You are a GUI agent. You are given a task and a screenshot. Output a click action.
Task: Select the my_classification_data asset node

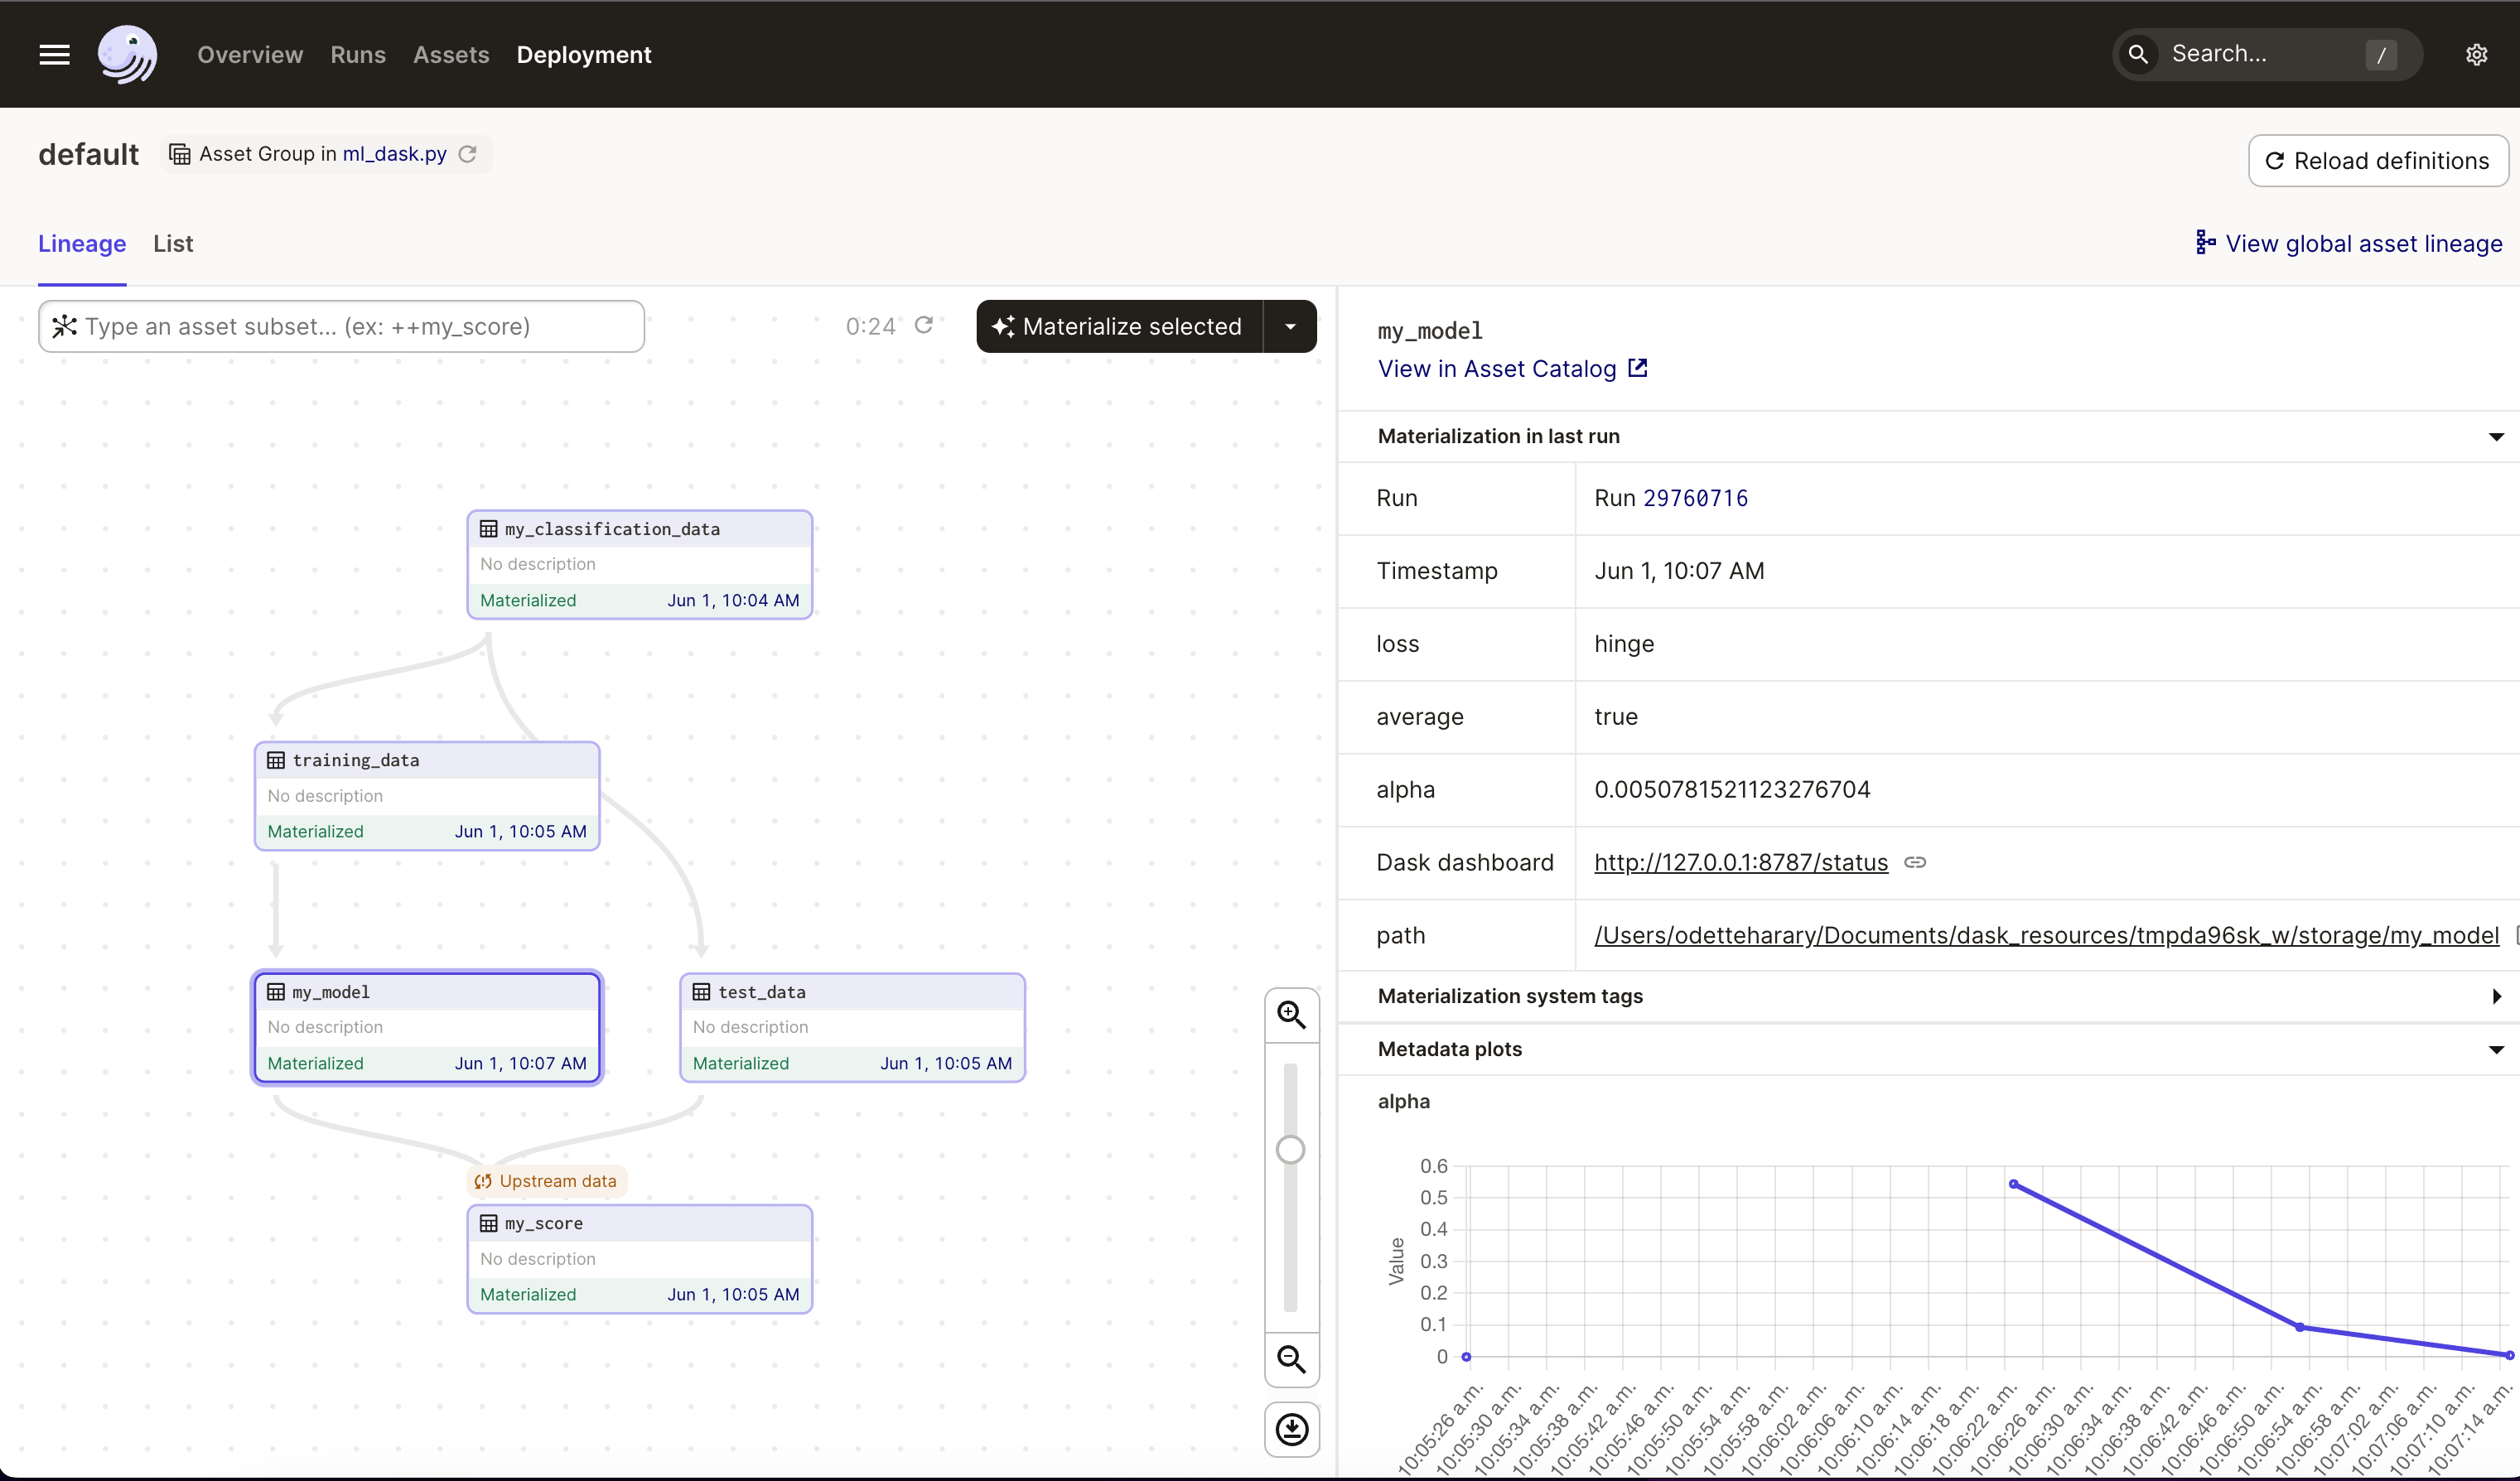640,564
